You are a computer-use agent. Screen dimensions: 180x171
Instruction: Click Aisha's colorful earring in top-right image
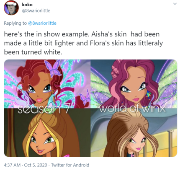[x=148, y=94]
